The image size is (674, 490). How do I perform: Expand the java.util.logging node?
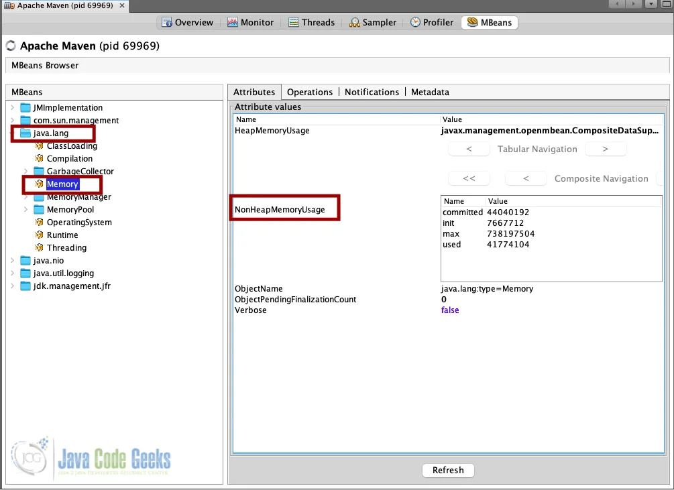pos(13,273)
